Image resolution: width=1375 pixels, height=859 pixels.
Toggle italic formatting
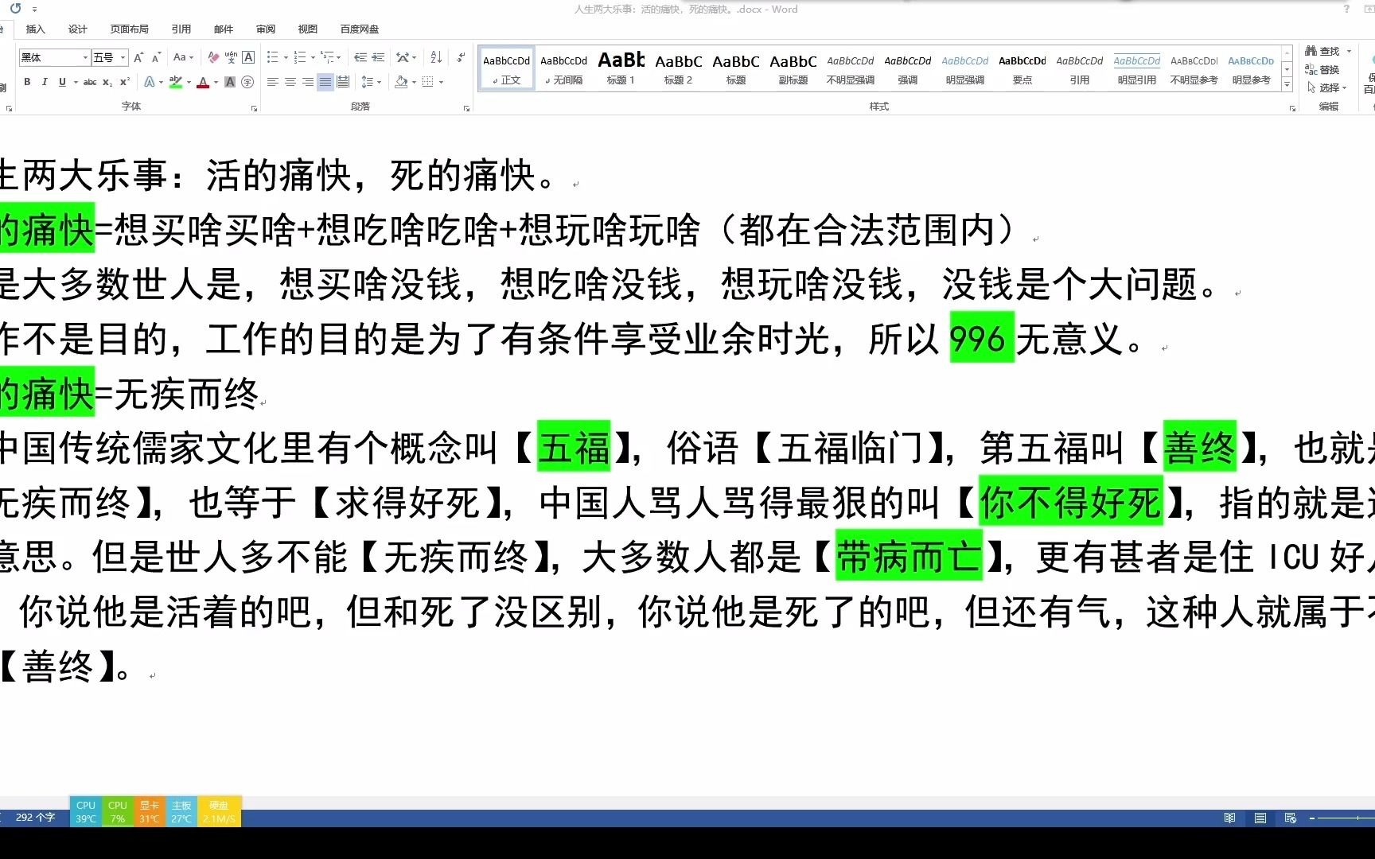point(45,82)
